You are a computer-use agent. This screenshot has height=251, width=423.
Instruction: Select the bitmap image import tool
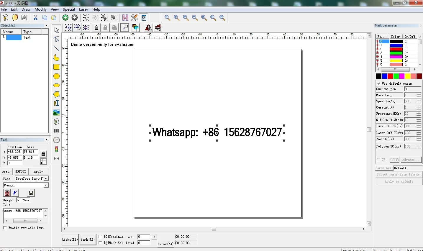[x=56, y=112]
